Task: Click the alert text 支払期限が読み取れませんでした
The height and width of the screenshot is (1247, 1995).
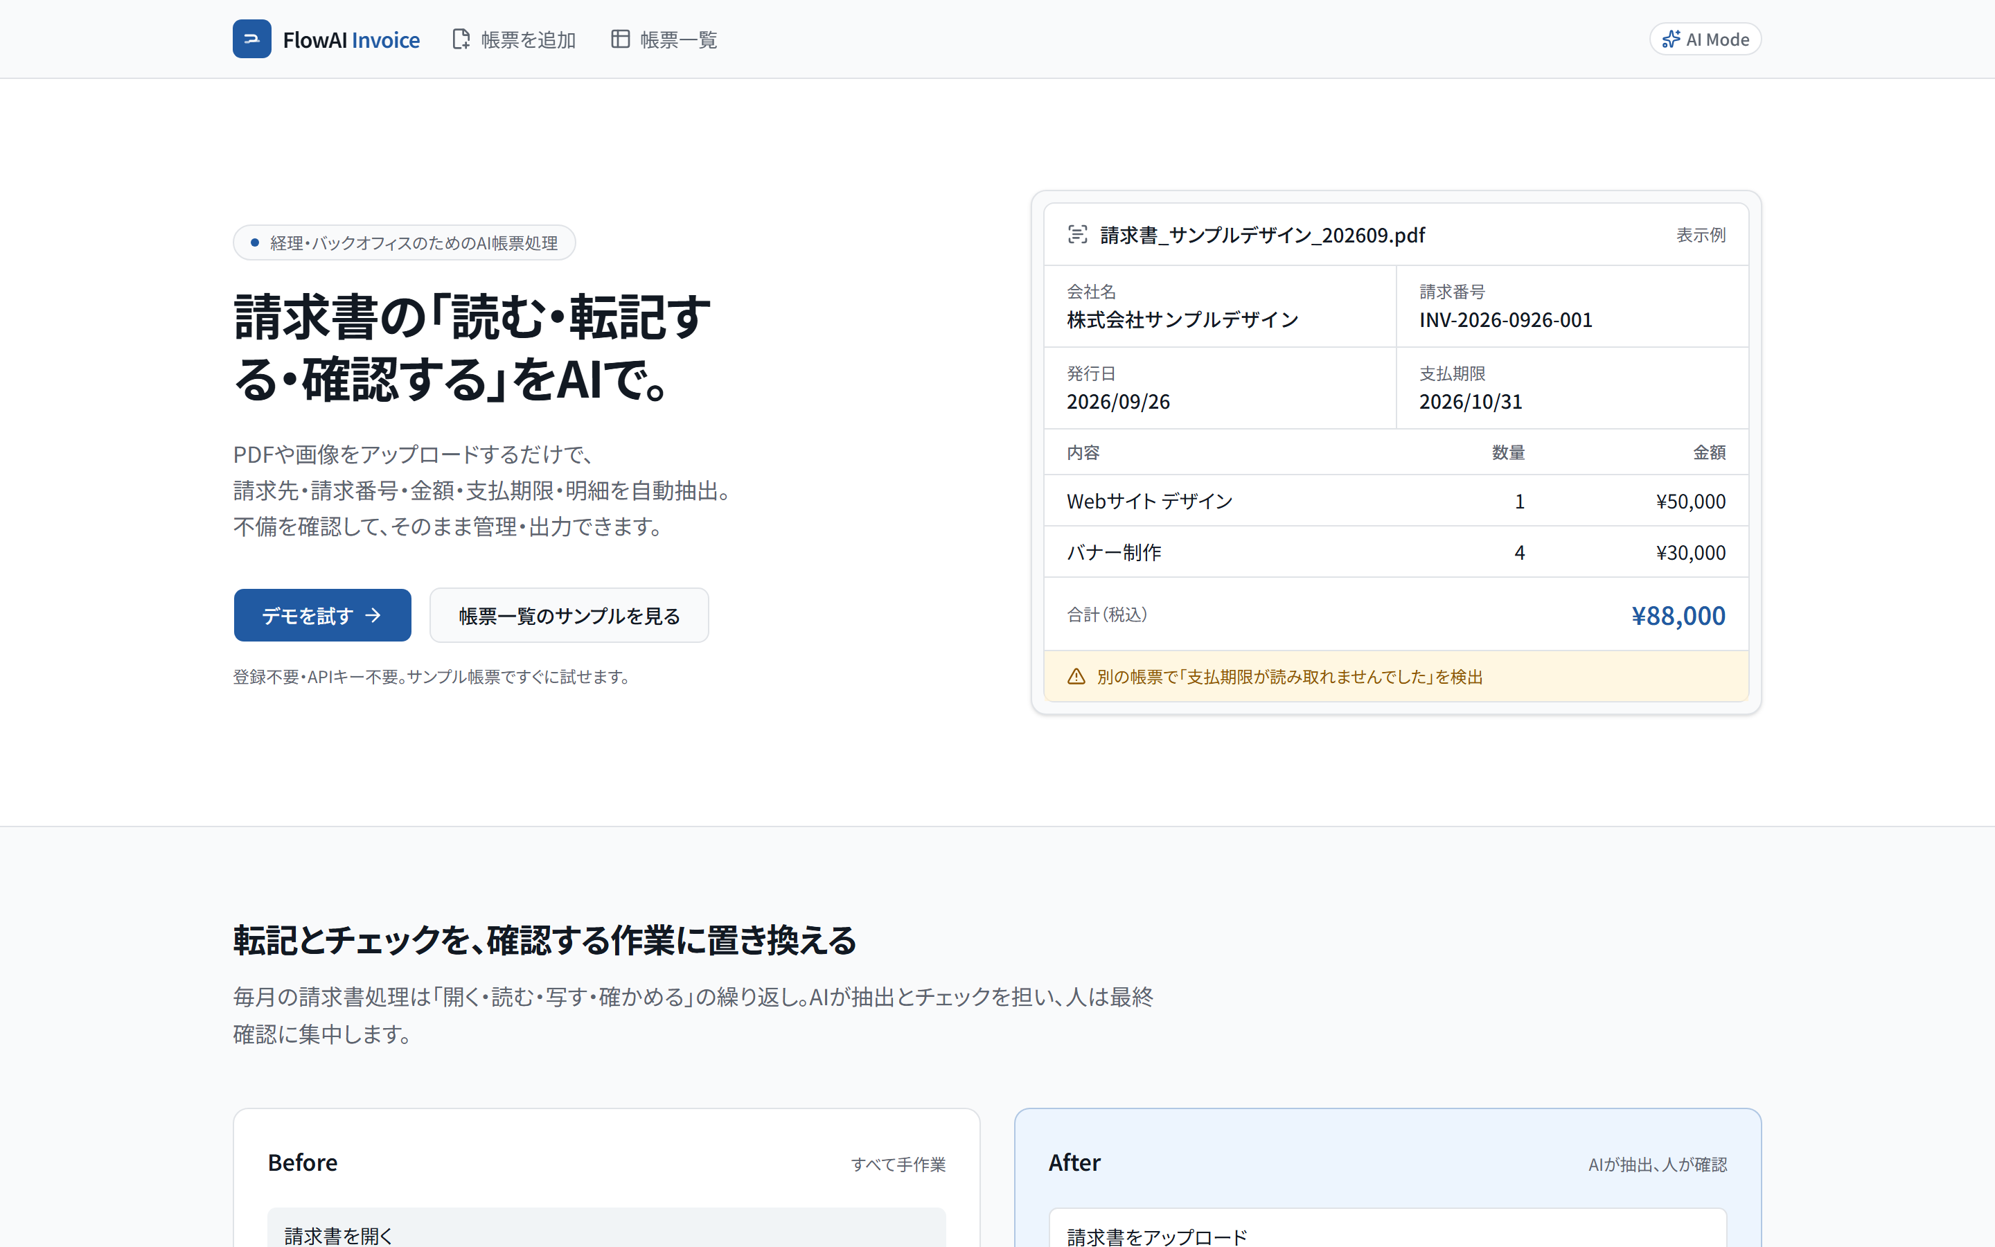Action: [1306, 676]
